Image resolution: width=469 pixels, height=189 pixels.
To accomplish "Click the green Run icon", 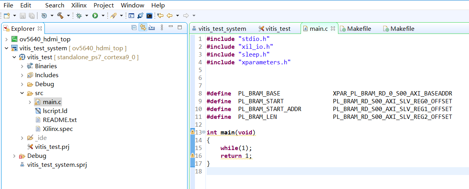I will (x=95, y=16).
